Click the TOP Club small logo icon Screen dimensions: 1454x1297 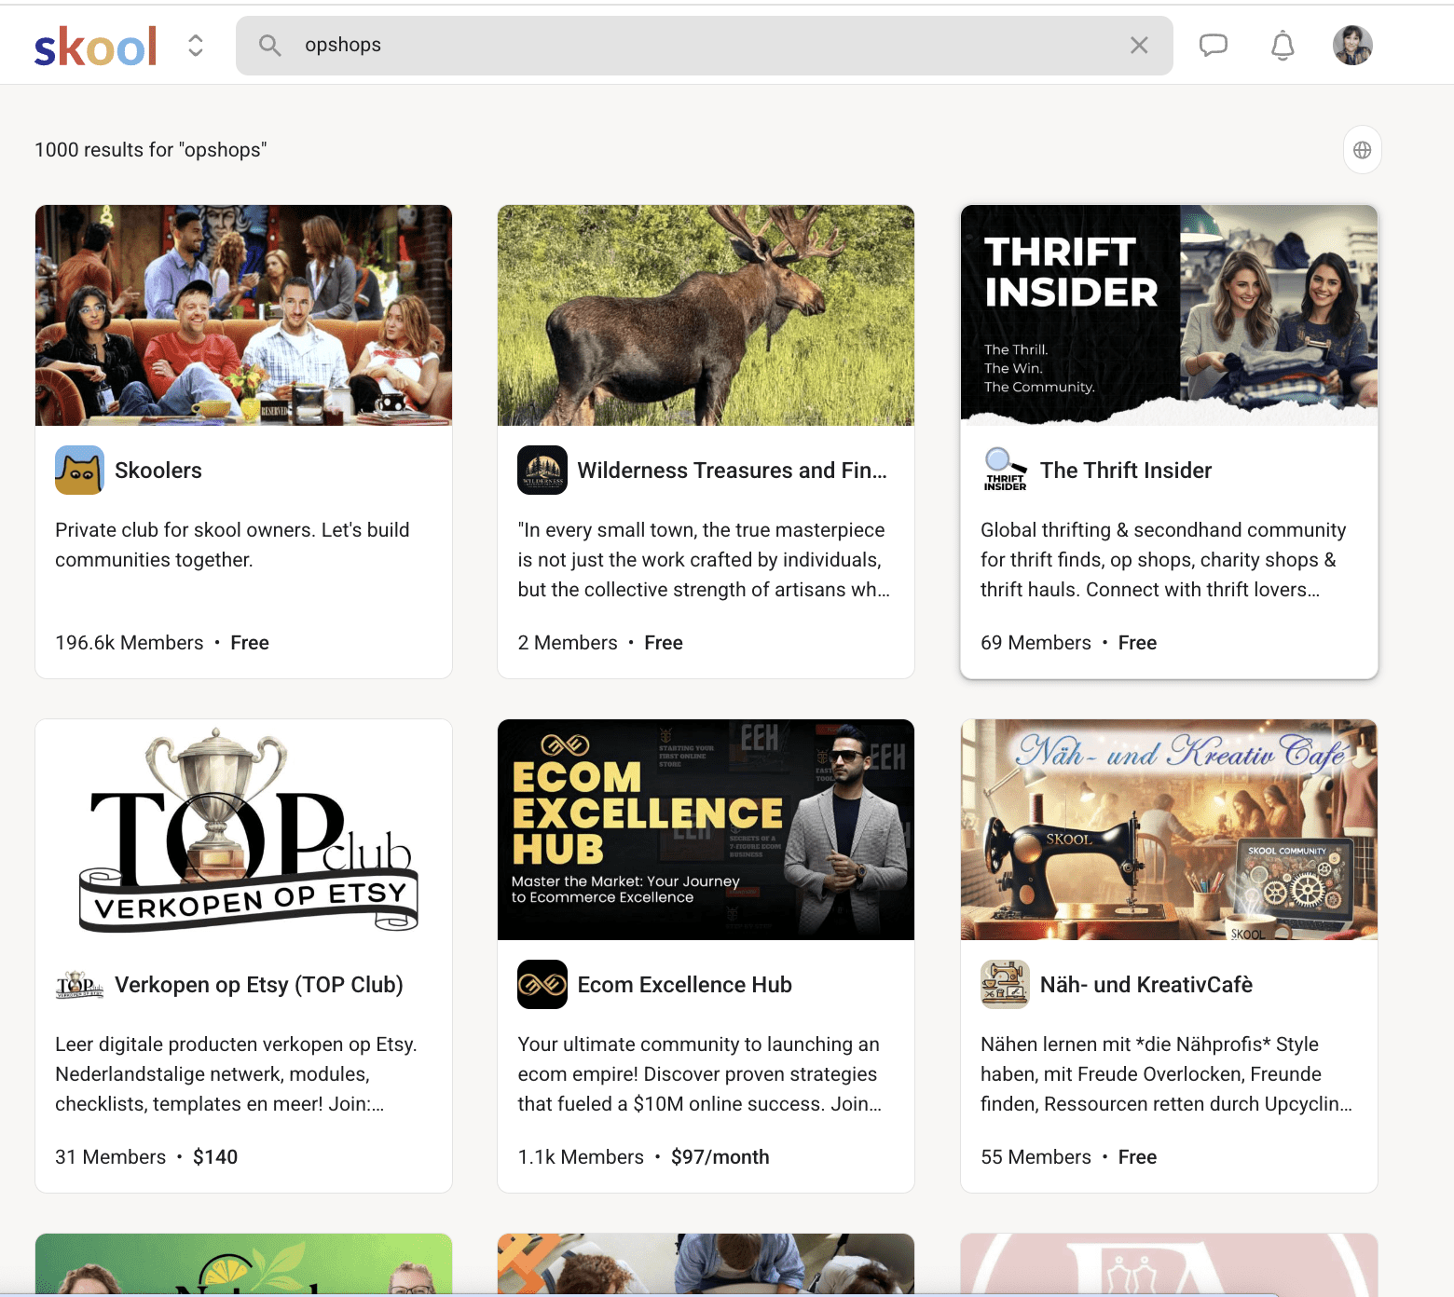pos(79,985)
